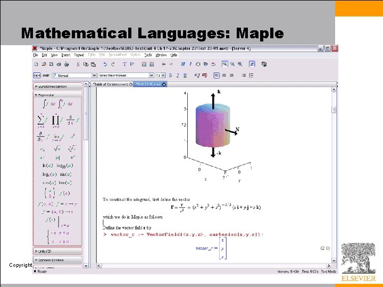Click the vector_r VectorField command line
Image resolution: width=383 pixels, height=287 pixels.
click(184, 234)
